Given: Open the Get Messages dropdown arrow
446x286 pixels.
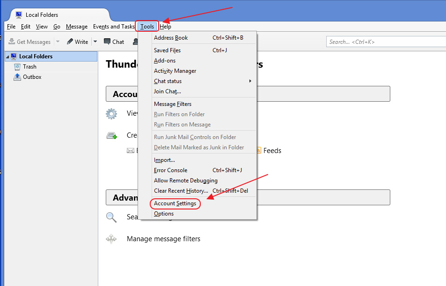Looking at the screenshot, I should click(x=58, y=42).
